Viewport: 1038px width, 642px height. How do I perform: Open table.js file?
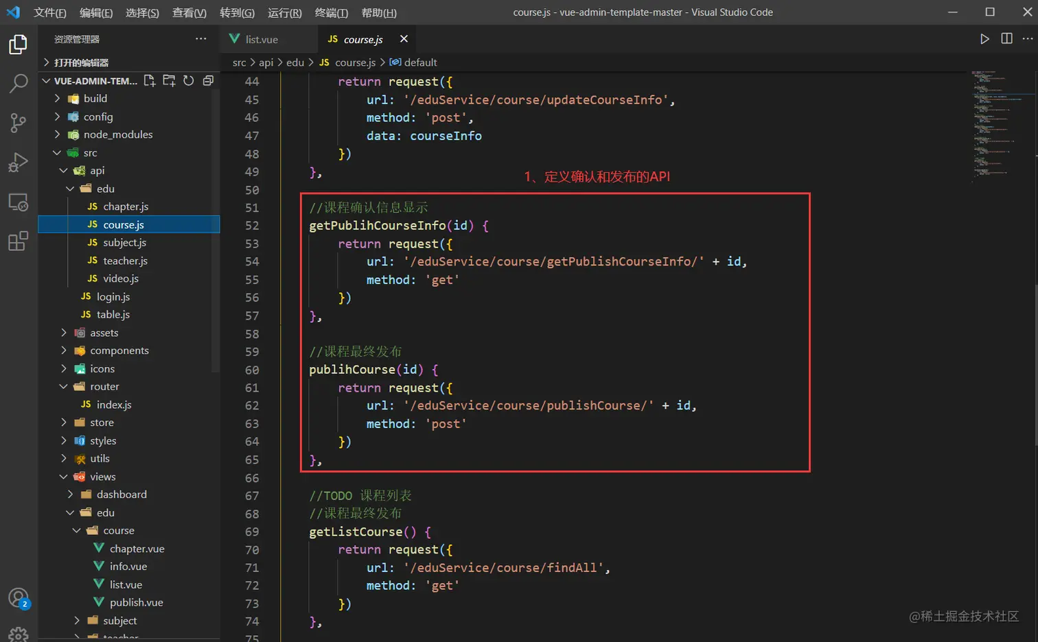(129, 314)
